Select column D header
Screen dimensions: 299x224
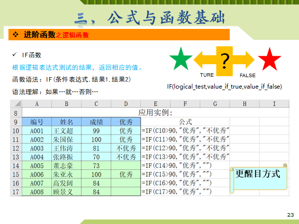pos(126,104)
